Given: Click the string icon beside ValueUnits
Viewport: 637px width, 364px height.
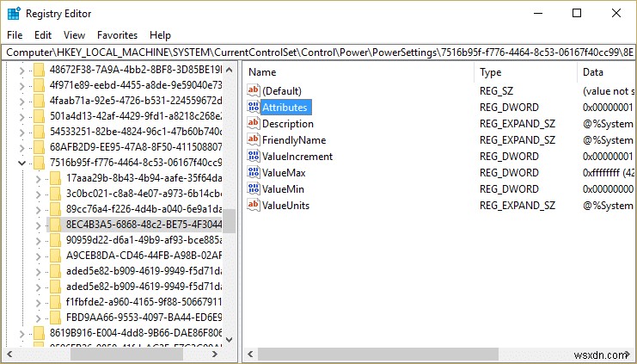Looking at the screenshot, I should pyautogui.click(x=254, y=206).
